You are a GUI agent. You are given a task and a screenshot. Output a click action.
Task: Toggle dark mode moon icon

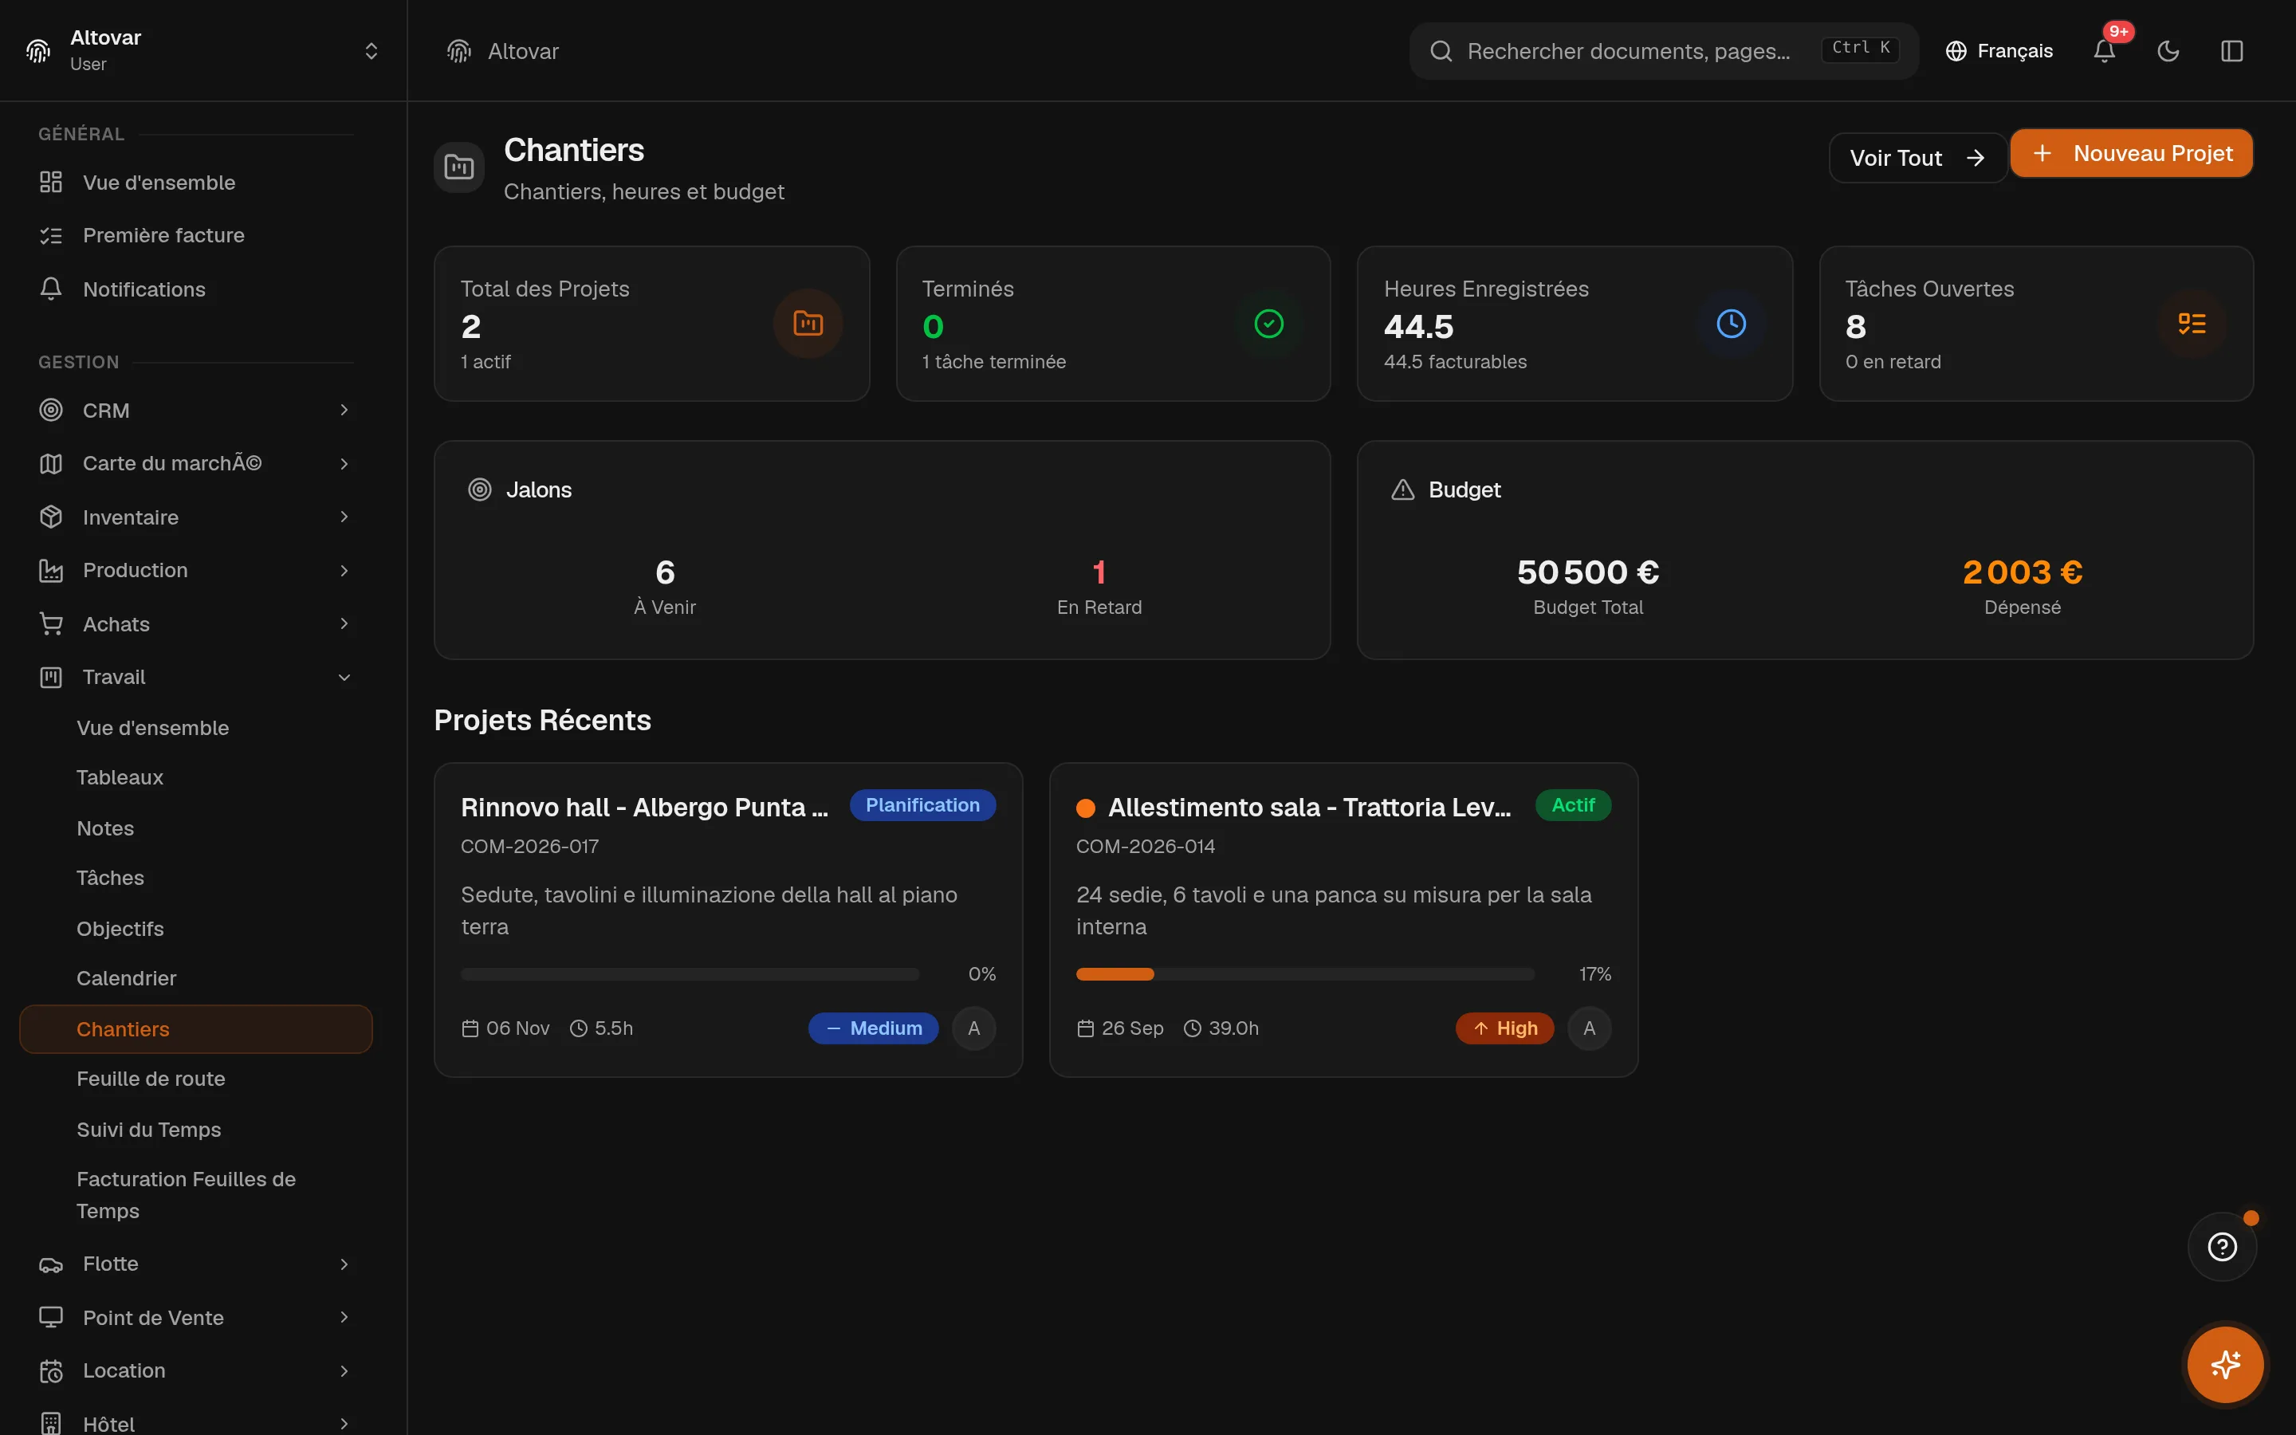[2168, 51]
